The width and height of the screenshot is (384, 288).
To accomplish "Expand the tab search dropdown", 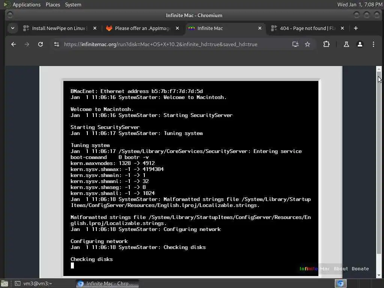I will tap(12, 28).
